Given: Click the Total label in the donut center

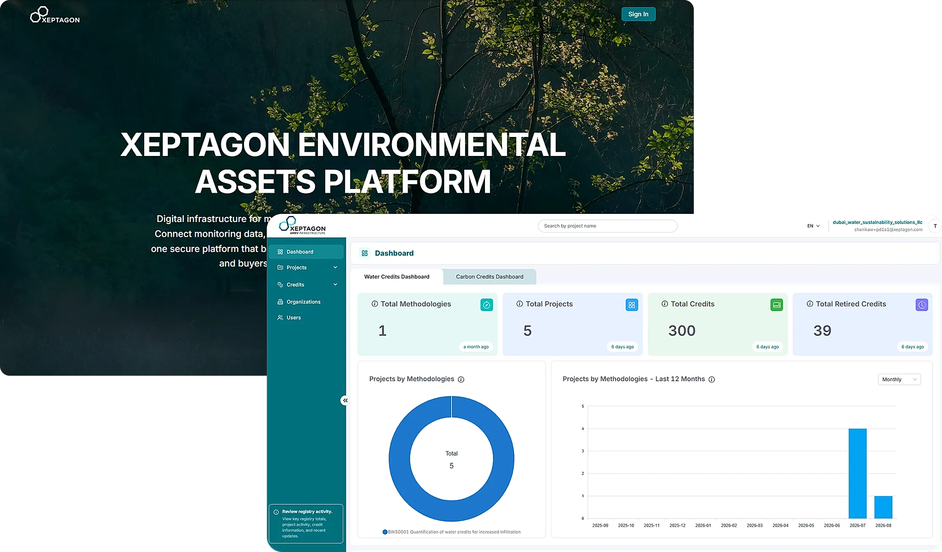Looking at the screenshot, I should coord(452,454).
